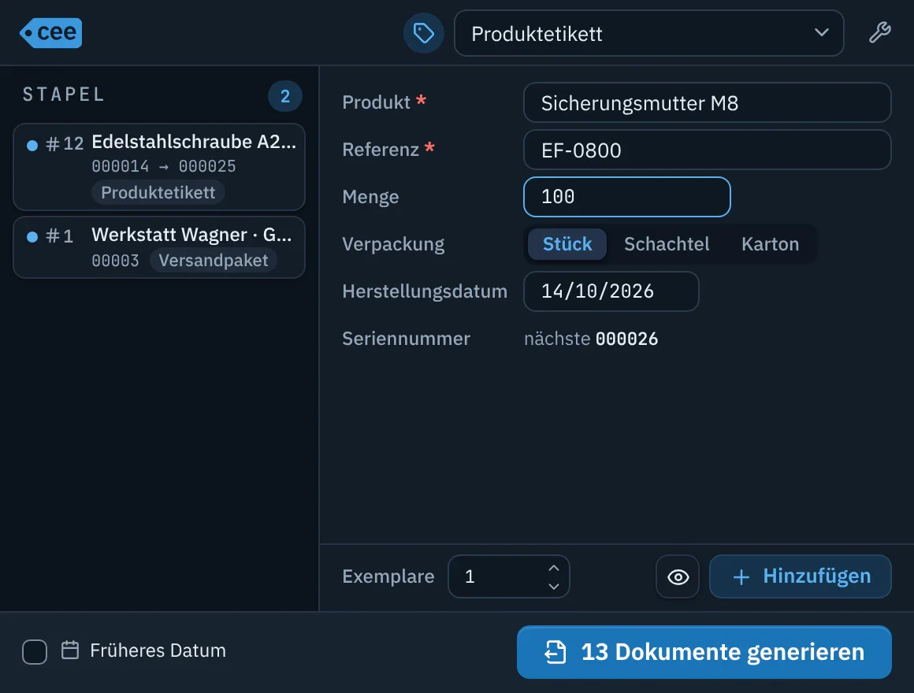The height and width of the screenshot is (693, 914).
Task: Click 13 Dokumente generieren button
Action: [x=704, y=652]
